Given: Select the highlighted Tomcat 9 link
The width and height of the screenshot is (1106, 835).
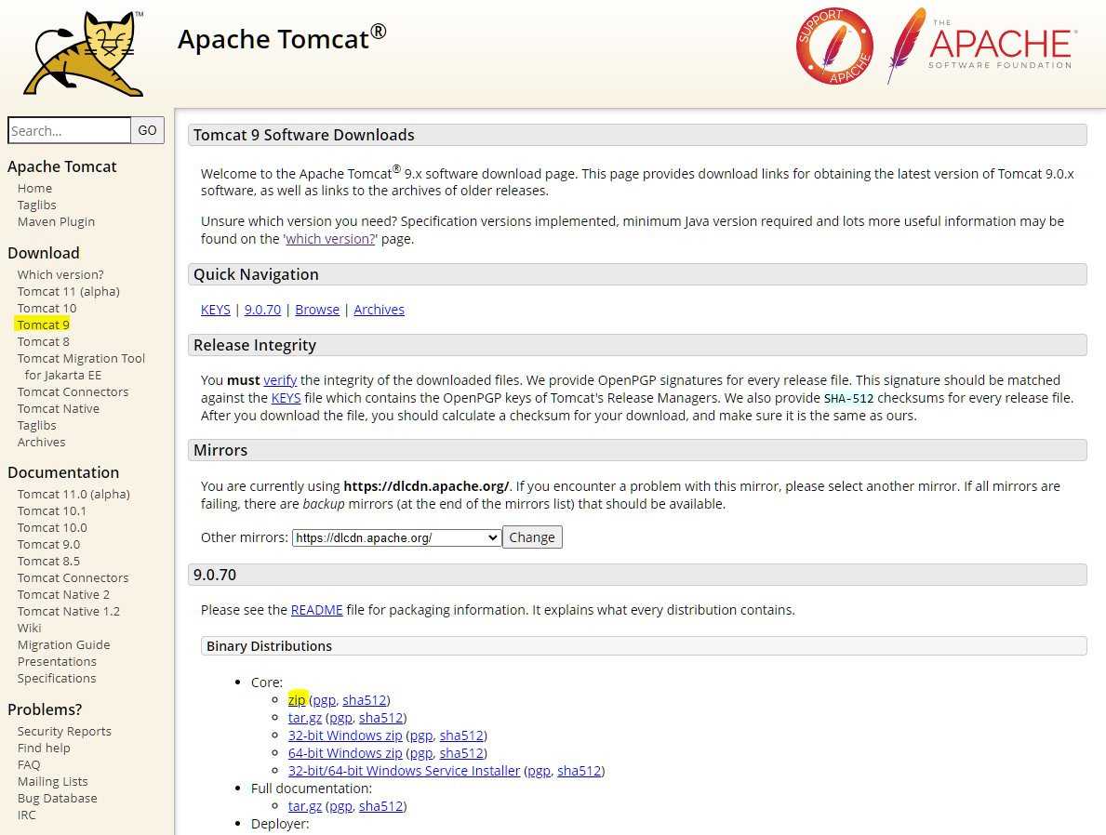Looking at the screenshot, I should coord(43,325).
